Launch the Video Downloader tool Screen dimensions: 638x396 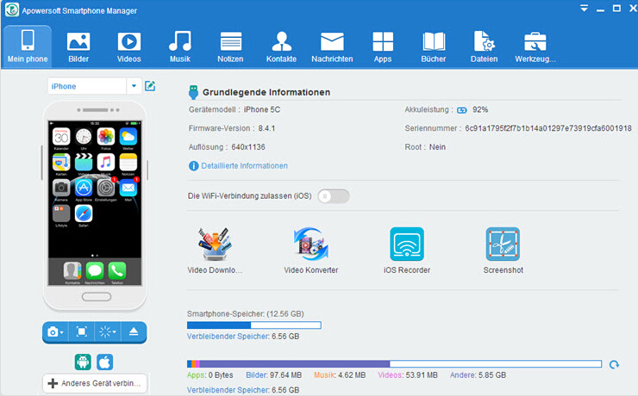point(215,251)
